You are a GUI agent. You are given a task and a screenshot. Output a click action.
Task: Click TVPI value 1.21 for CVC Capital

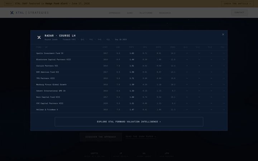[x=132, y=103]
